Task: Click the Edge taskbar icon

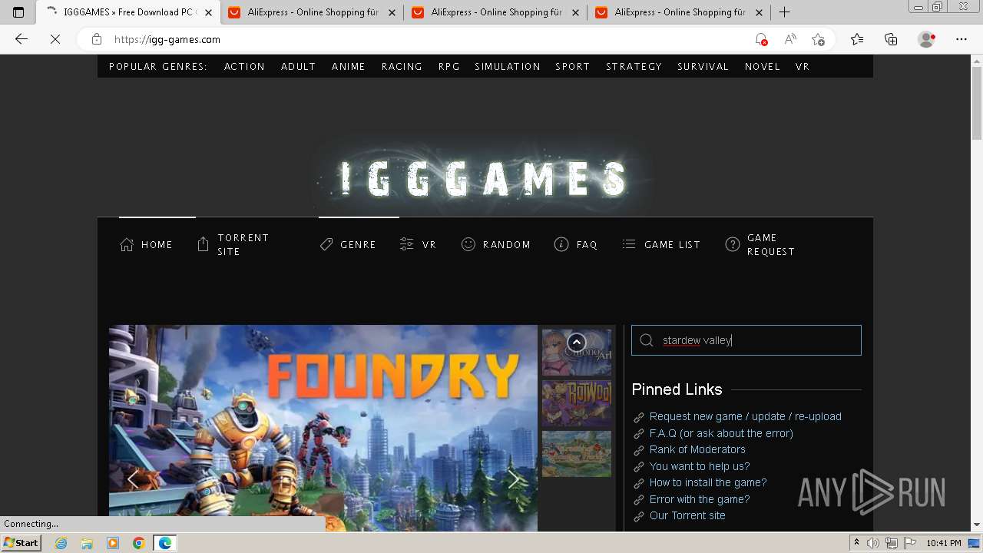Action: [165, 543]
